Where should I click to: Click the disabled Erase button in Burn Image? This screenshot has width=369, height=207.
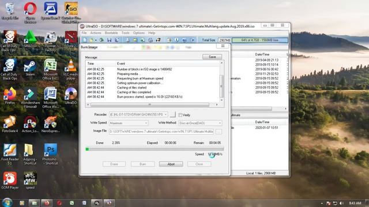click(x=114, y=164)
